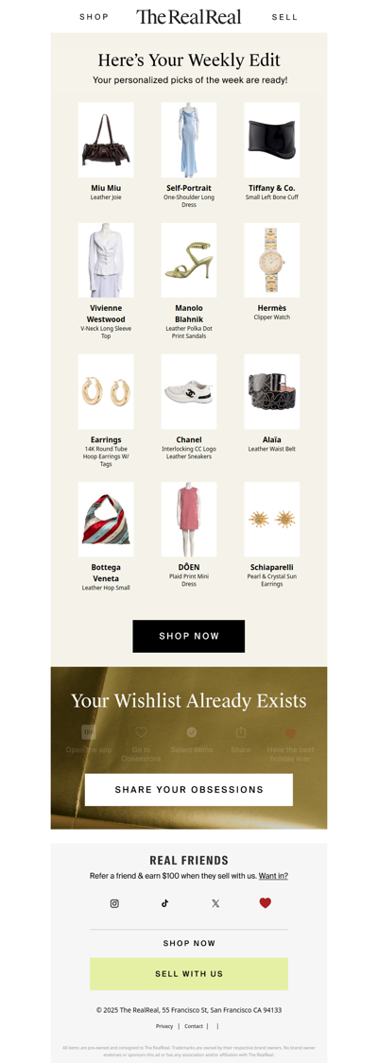Open the Chanel Interlocking CC sneakers image
Viewport: 378px width, 1063px height.
click(189, 391)
